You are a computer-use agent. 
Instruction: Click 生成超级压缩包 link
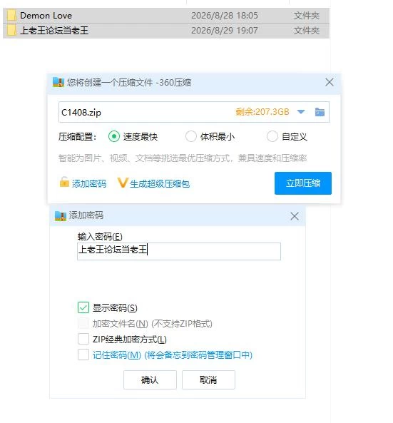point(160,184)
